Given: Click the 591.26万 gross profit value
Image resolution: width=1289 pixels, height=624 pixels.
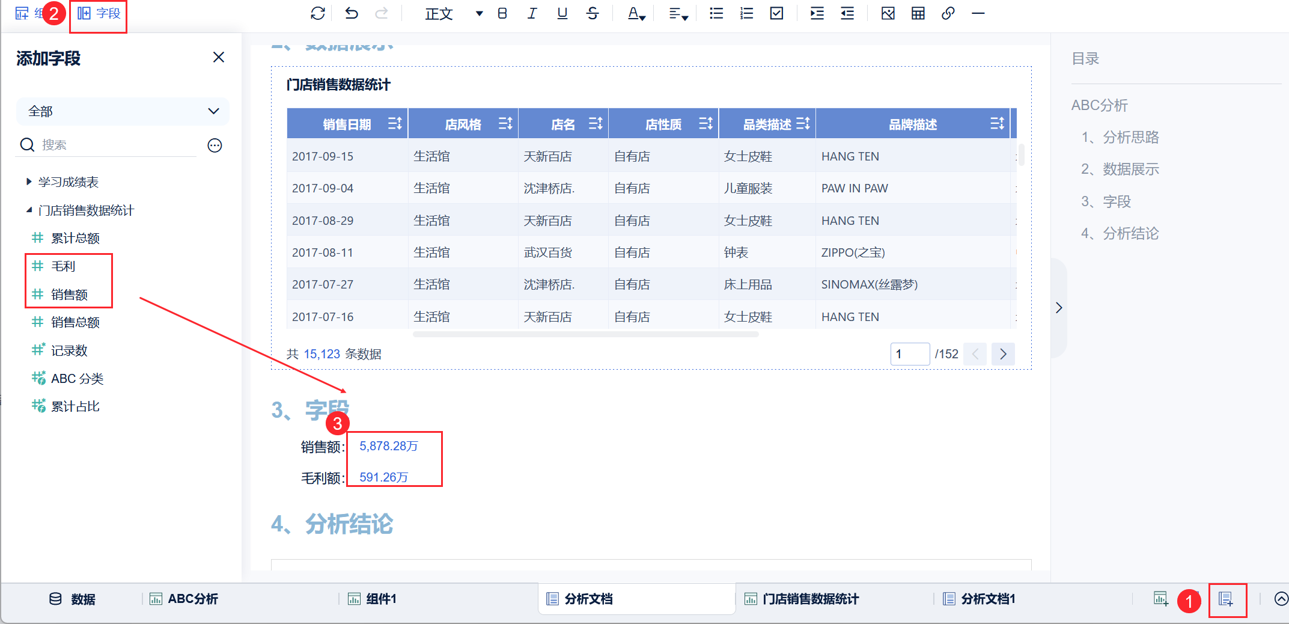Looking at the screenshot, I should click(383, 477).
